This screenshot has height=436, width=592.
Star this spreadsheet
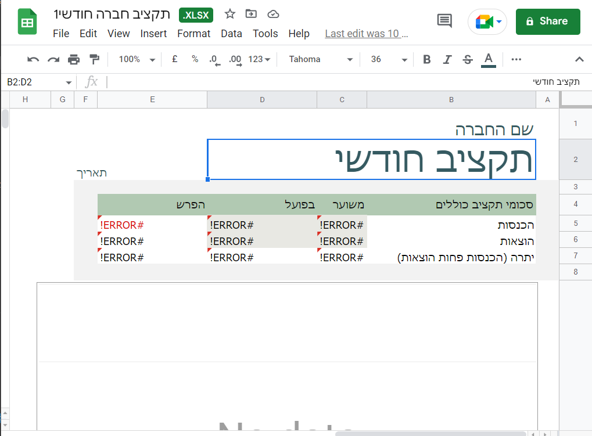(x=229, y=15)
